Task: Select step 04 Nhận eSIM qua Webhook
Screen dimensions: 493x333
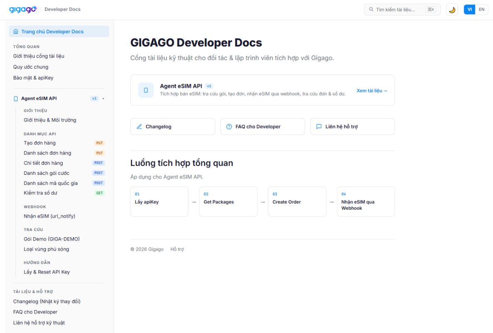Action: tap(366, 201)
